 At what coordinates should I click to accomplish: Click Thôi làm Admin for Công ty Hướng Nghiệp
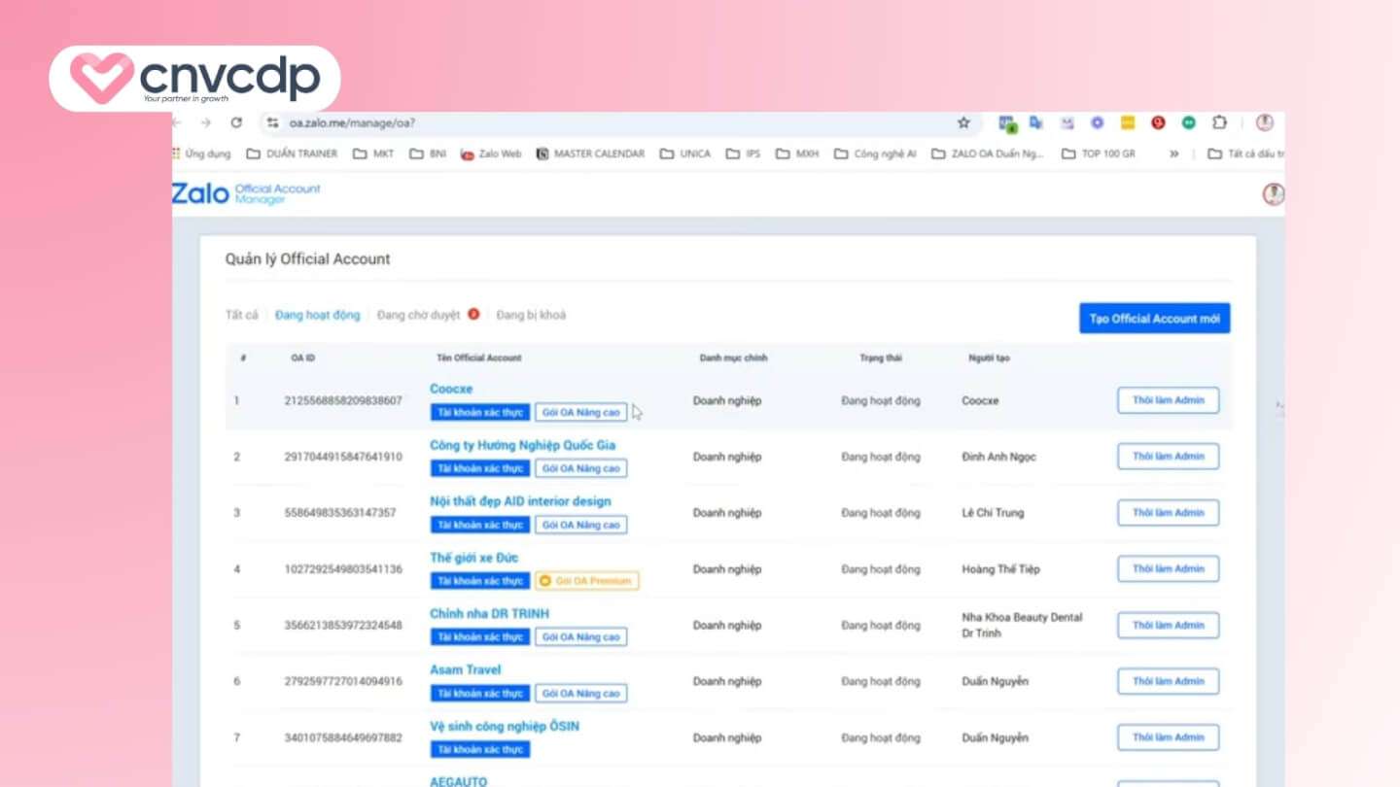pyautogui.click(x=1168, y=457)
